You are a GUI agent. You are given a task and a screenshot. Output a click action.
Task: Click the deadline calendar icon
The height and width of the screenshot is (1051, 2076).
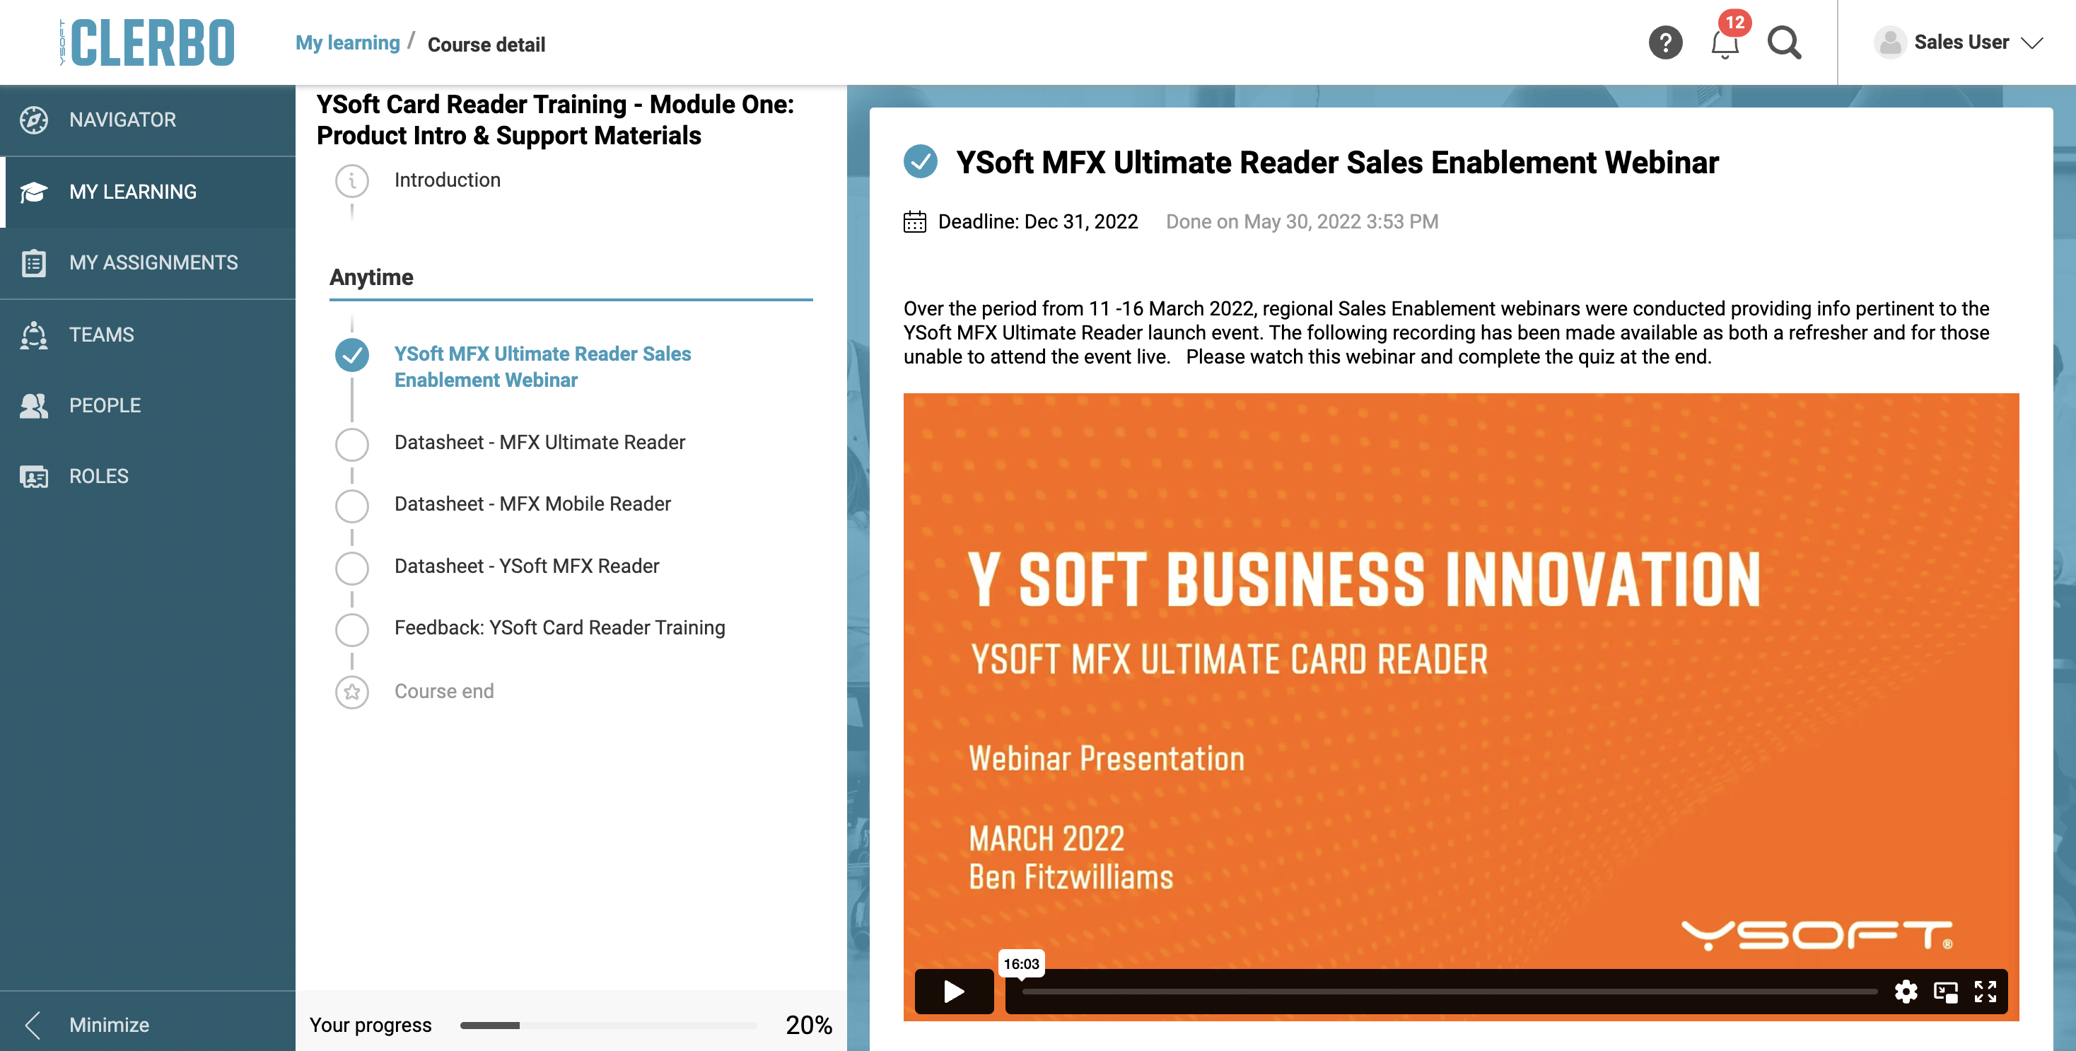[915, 221]
